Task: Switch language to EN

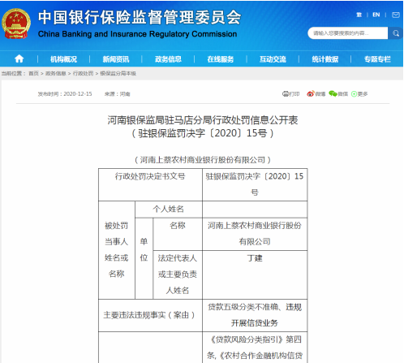Action: [376, 15]
